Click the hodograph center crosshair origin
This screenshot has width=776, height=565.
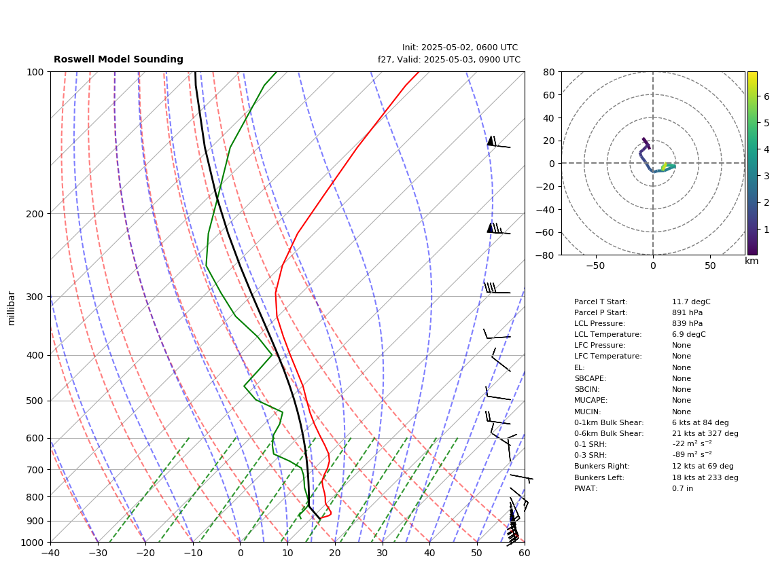653,163
